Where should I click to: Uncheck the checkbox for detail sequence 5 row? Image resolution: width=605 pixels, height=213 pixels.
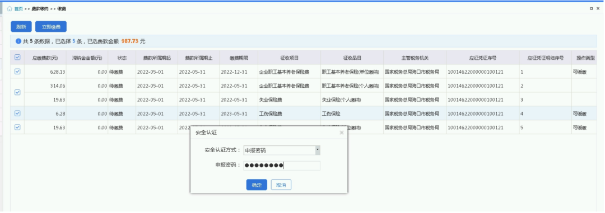(17, 127)
